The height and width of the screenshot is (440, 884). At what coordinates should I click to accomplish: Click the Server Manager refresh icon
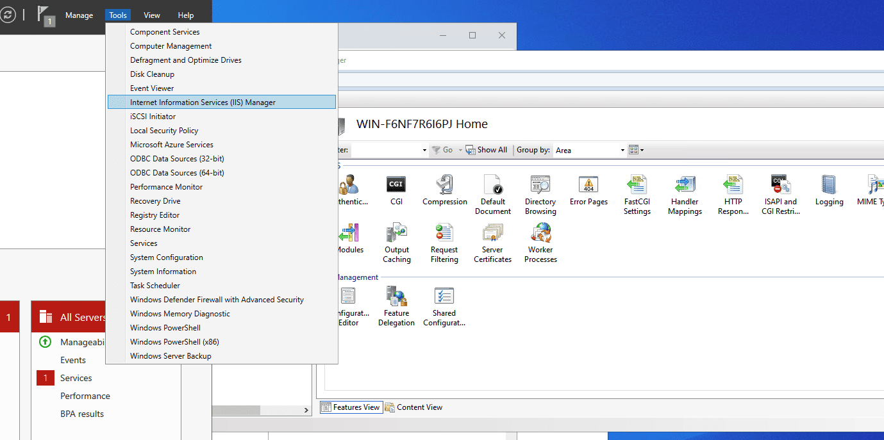click(7, 15)
